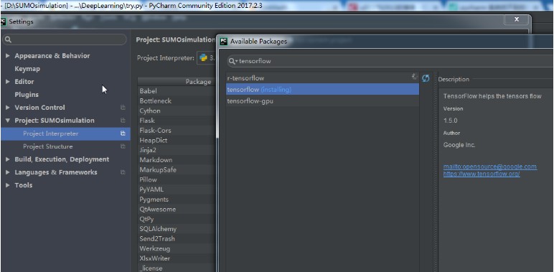Open the Plugins settings page
554x272 pixels.
pos(27,95)
